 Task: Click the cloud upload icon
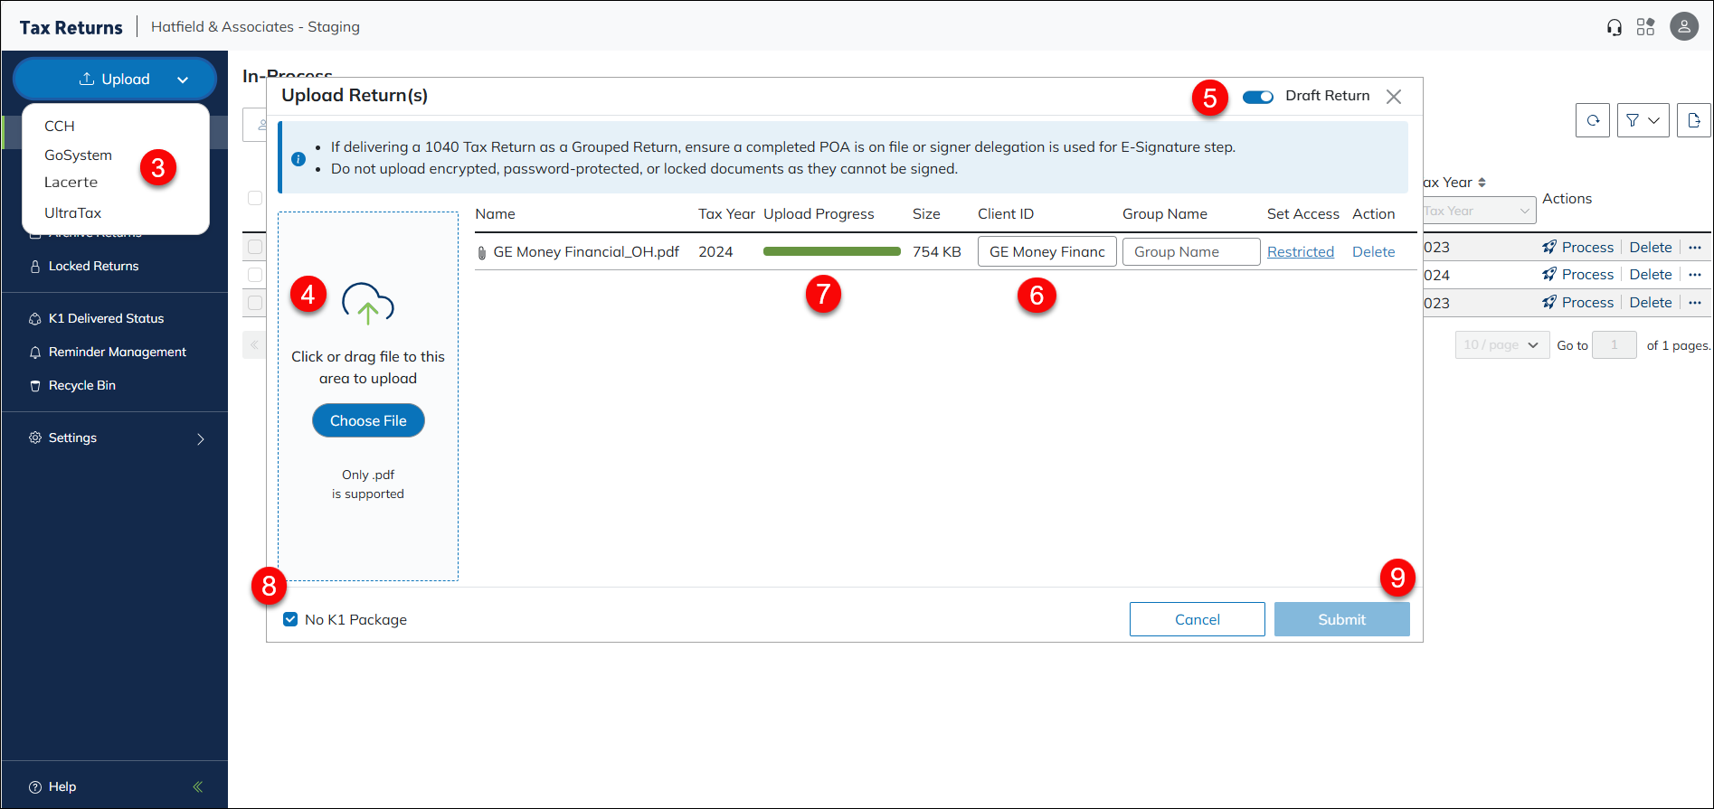tap(367, 304)
